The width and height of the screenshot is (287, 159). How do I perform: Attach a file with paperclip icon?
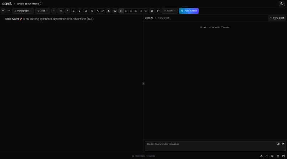coord(278,144)
